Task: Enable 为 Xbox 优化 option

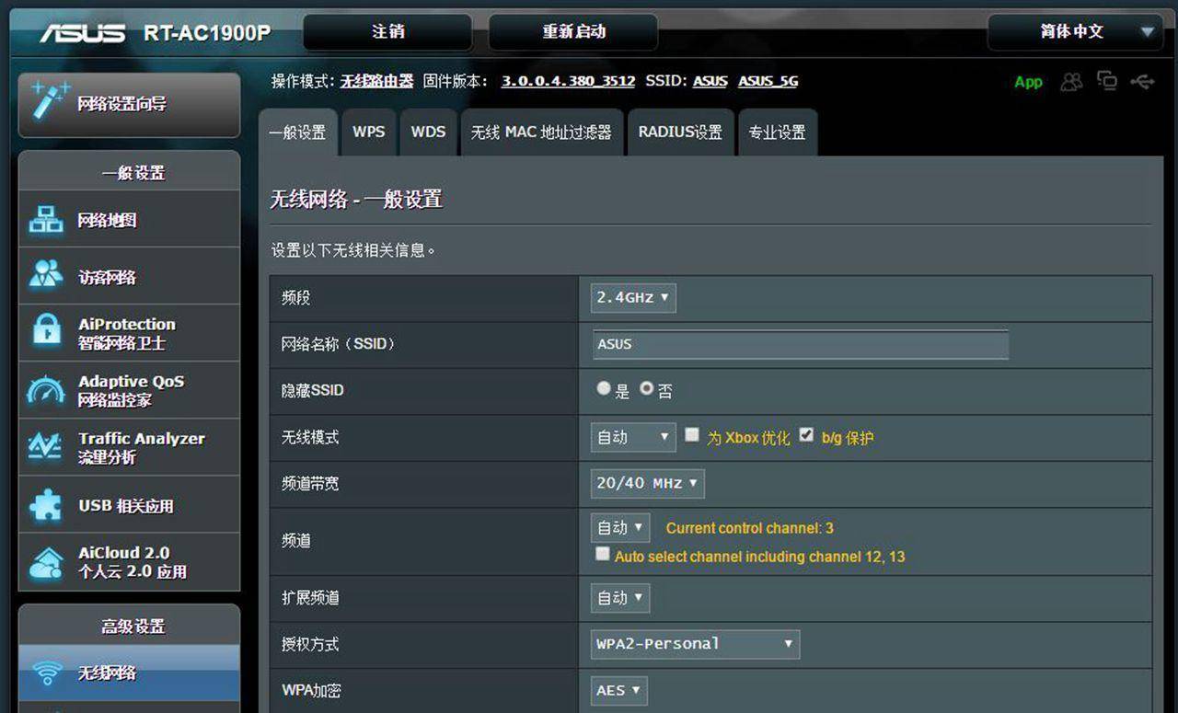Action: point(692,434)
